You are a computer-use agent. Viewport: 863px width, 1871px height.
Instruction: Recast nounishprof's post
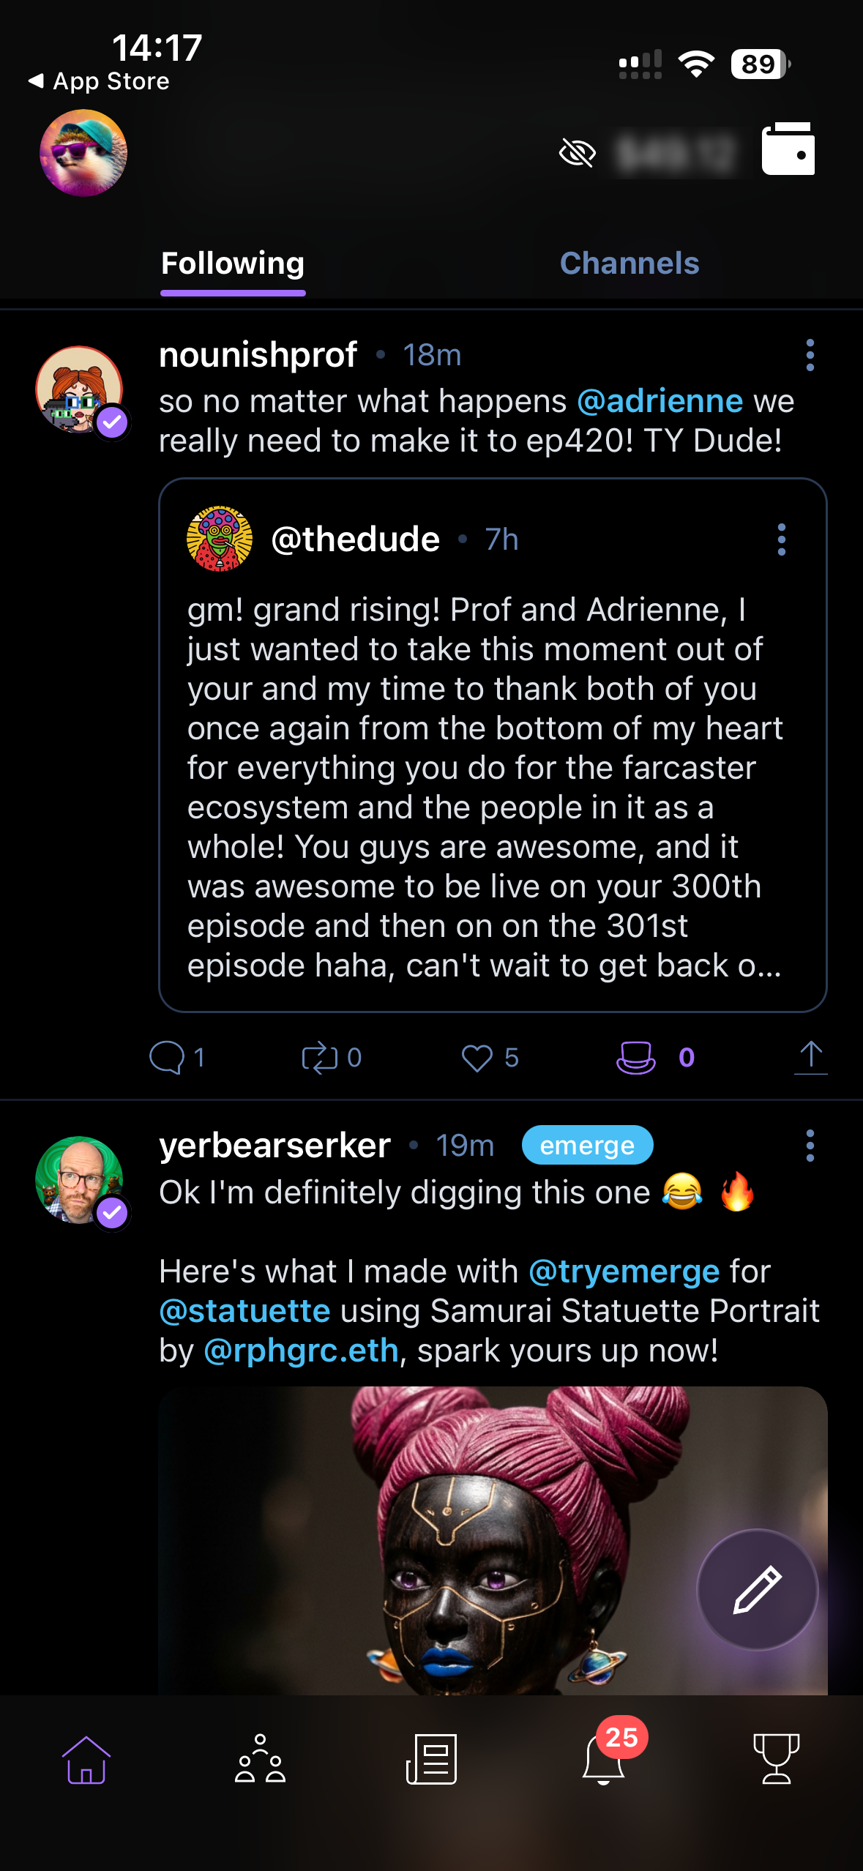pos(320,1058)
